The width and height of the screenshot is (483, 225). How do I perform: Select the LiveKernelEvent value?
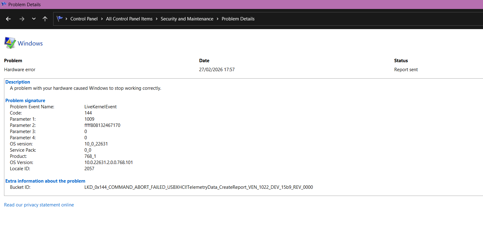pos(100,107)
